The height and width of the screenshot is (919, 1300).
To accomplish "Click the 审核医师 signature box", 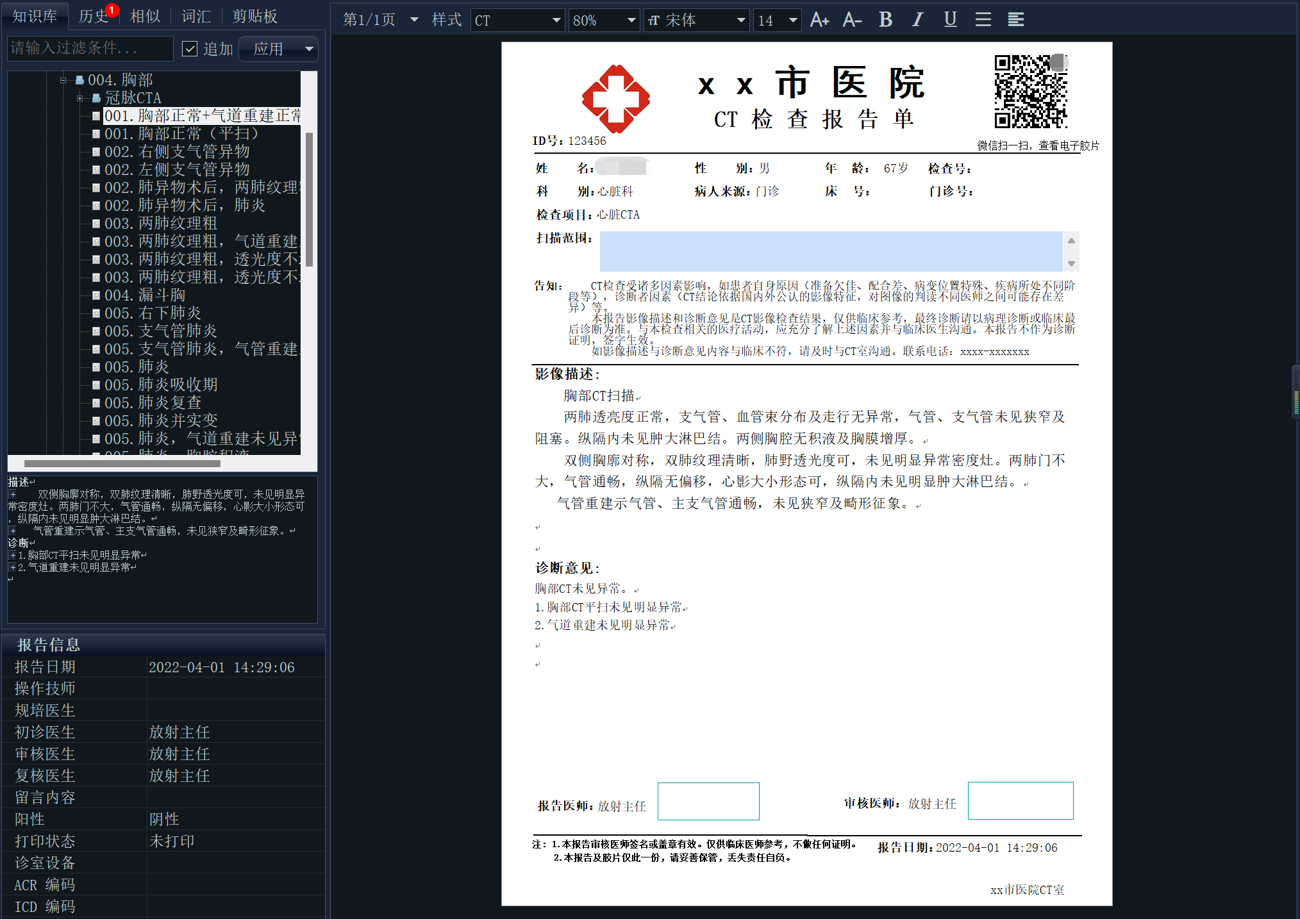I will pyautogui.click(x=1021, y=800).
